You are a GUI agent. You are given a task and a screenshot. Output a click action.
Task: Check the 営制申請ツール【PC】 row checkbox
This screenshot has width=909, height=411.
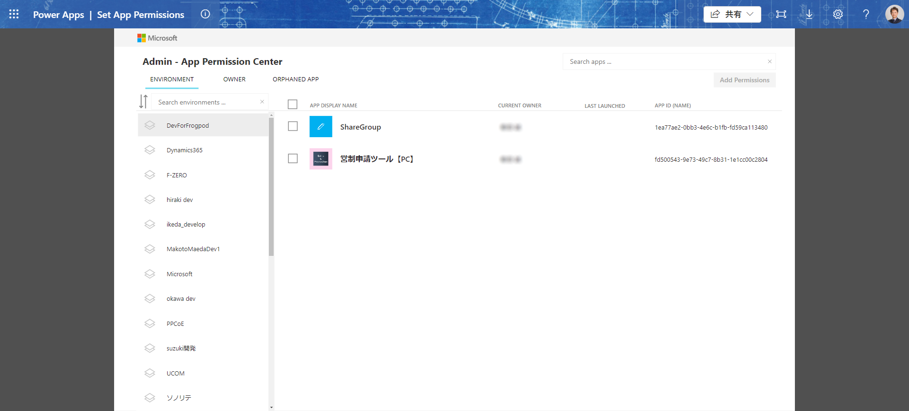pos(293,158)
